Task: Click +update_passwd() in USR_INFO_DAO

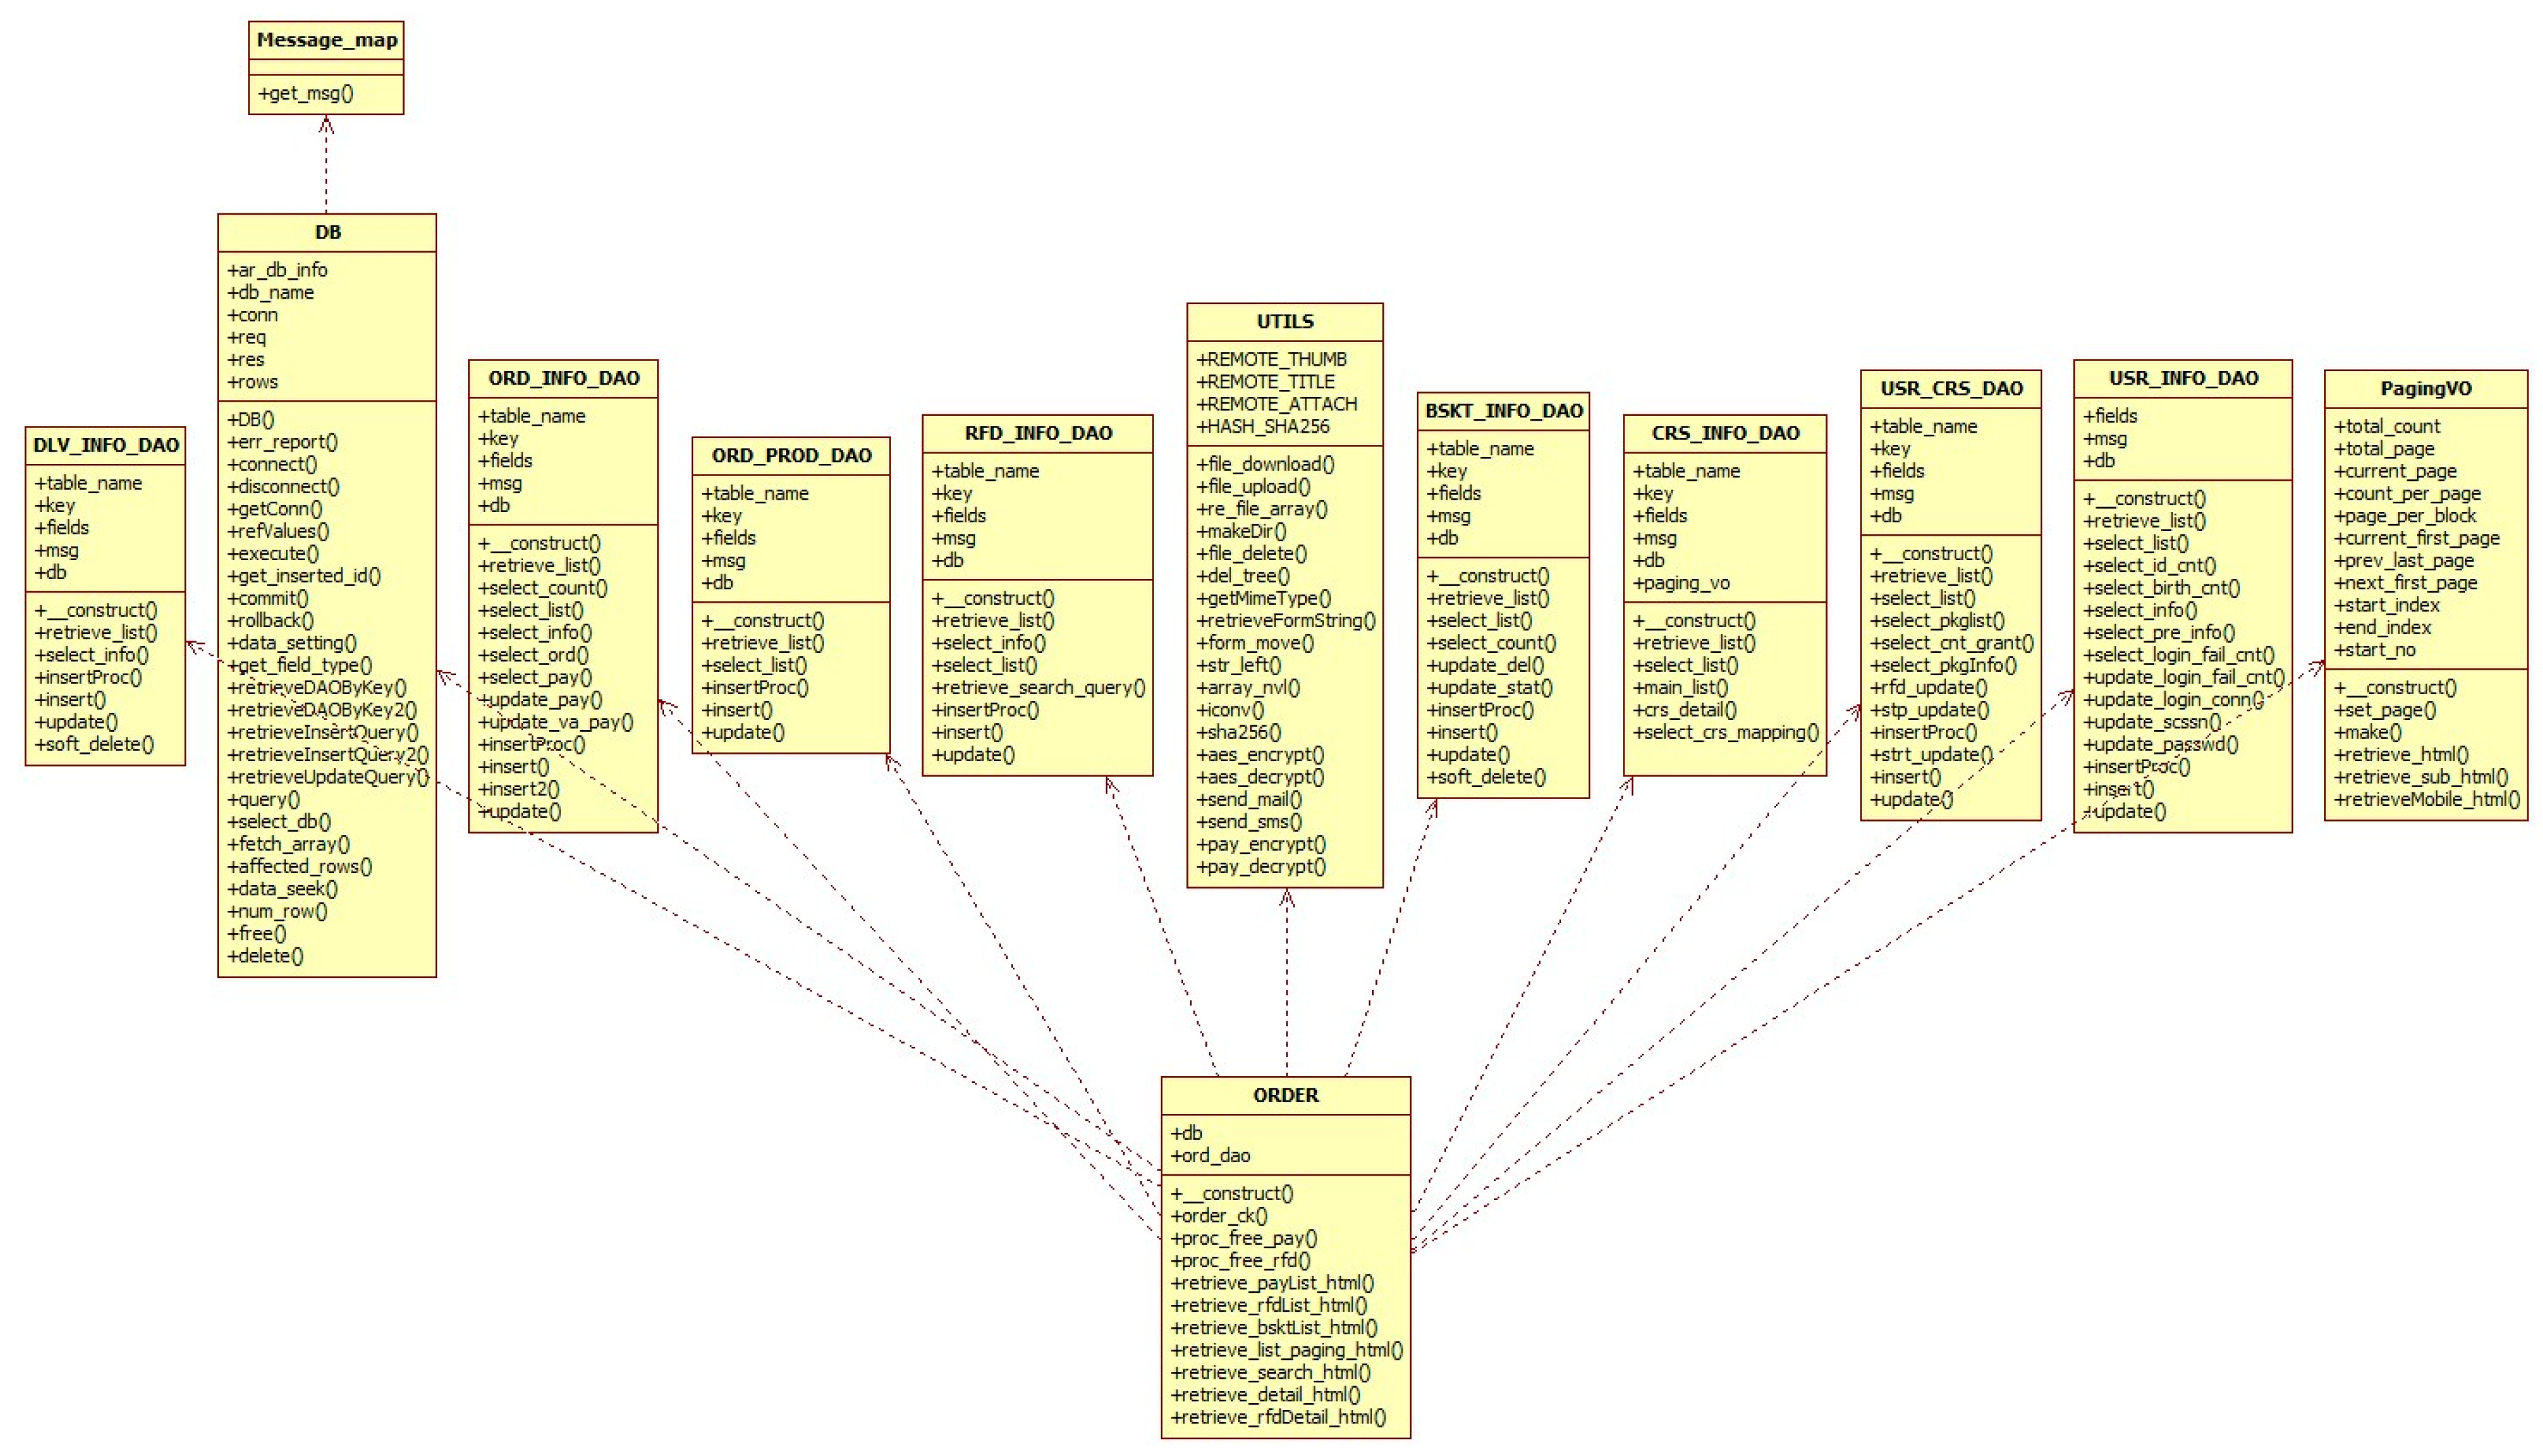Action: pyautogui.click(x=2160, y=744)
